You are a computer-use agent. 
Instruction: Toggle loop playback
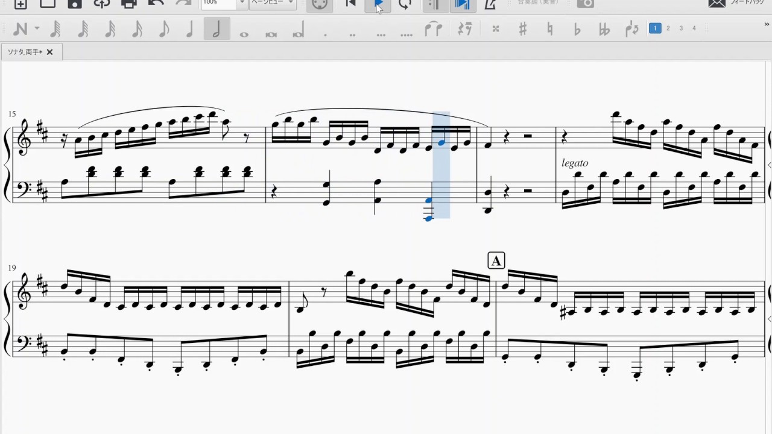coord(405,4)
